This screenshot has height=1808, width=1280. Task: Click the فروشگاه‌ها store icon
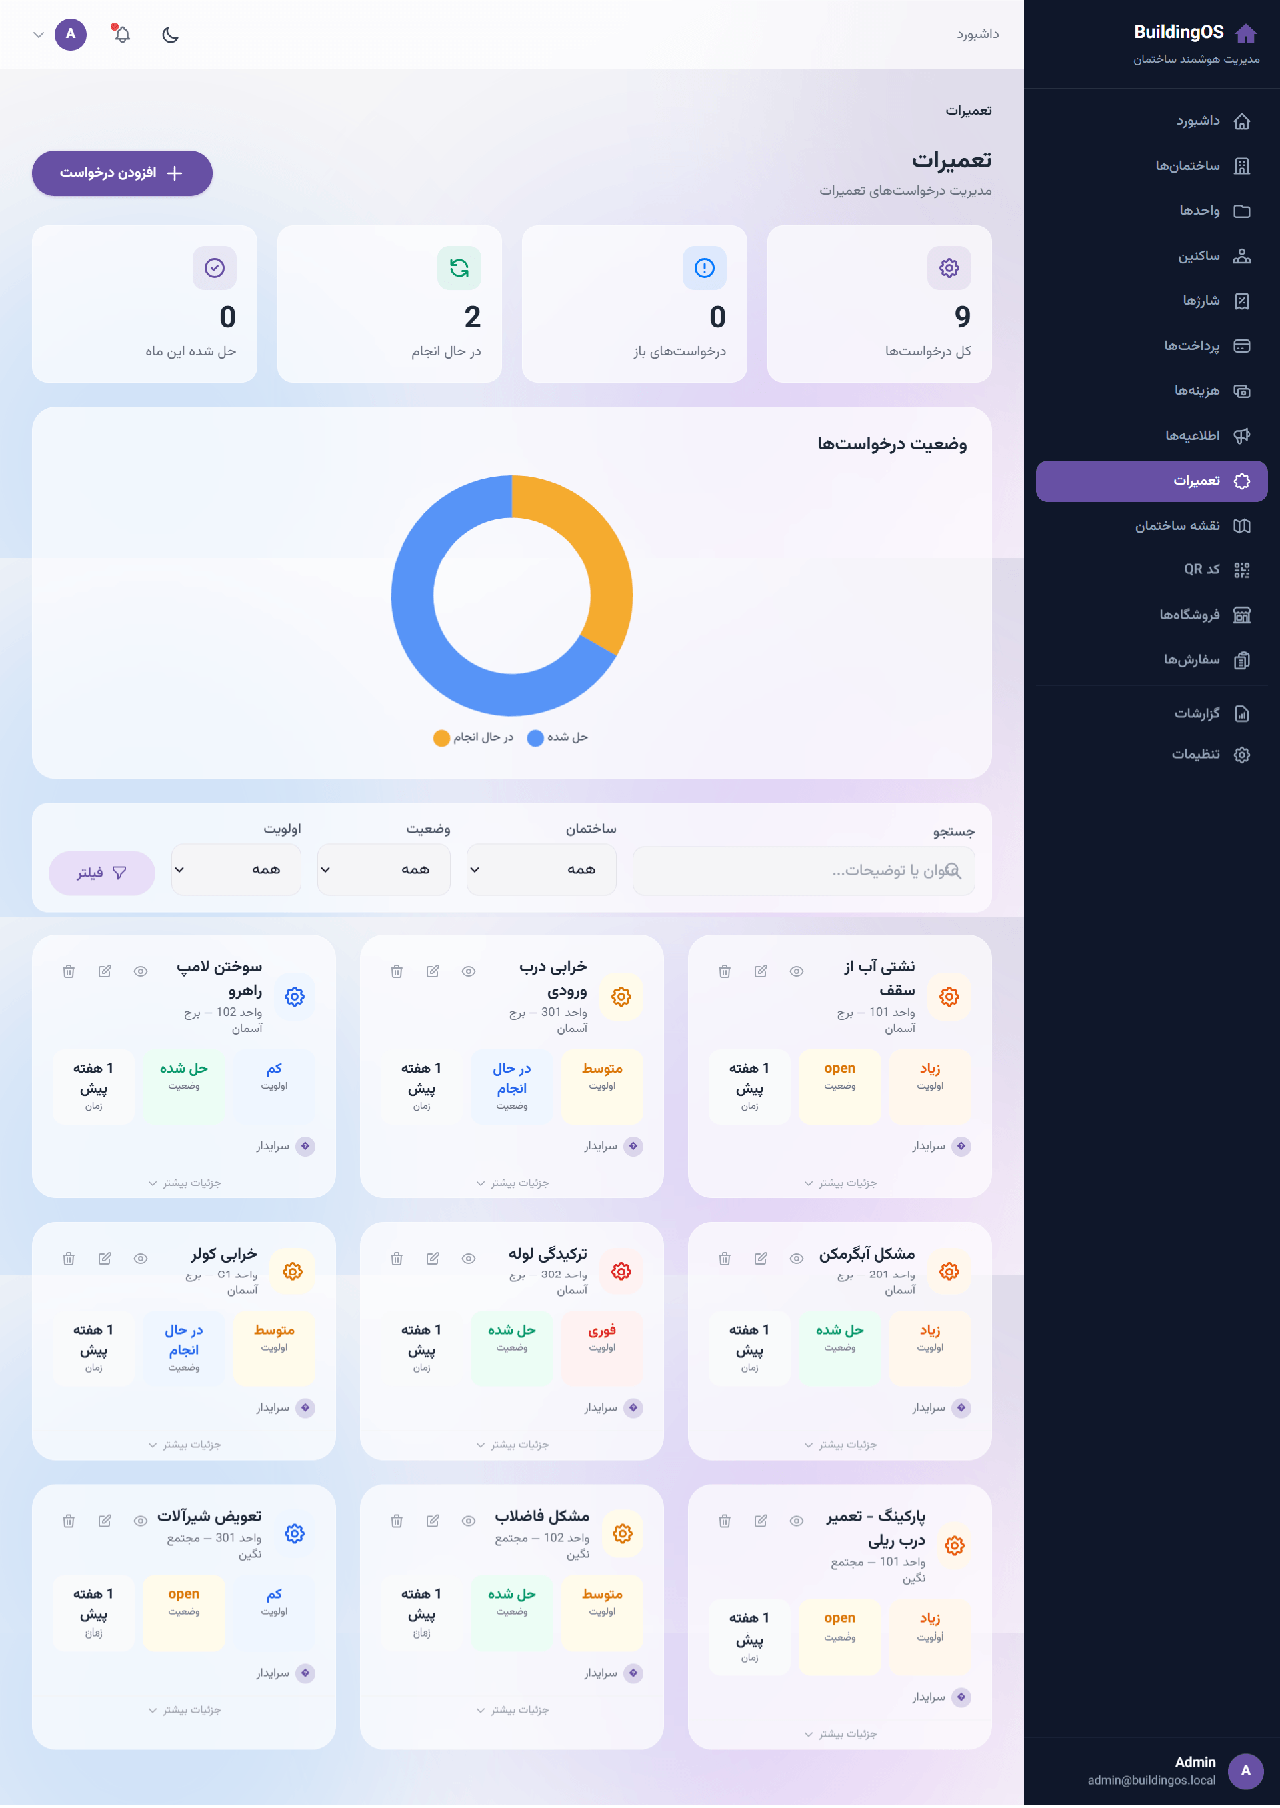click(1241, 615)
